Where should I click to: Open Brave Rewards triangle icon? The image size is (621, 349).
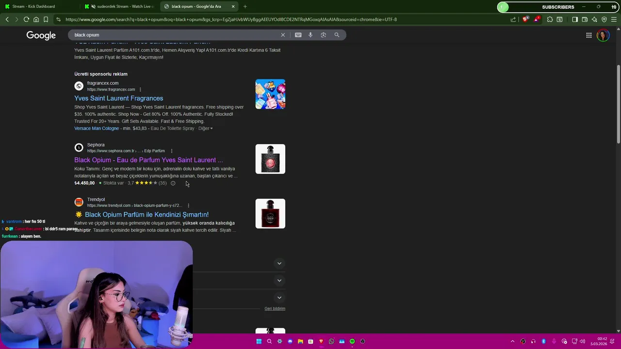click(x=537, y=19)
